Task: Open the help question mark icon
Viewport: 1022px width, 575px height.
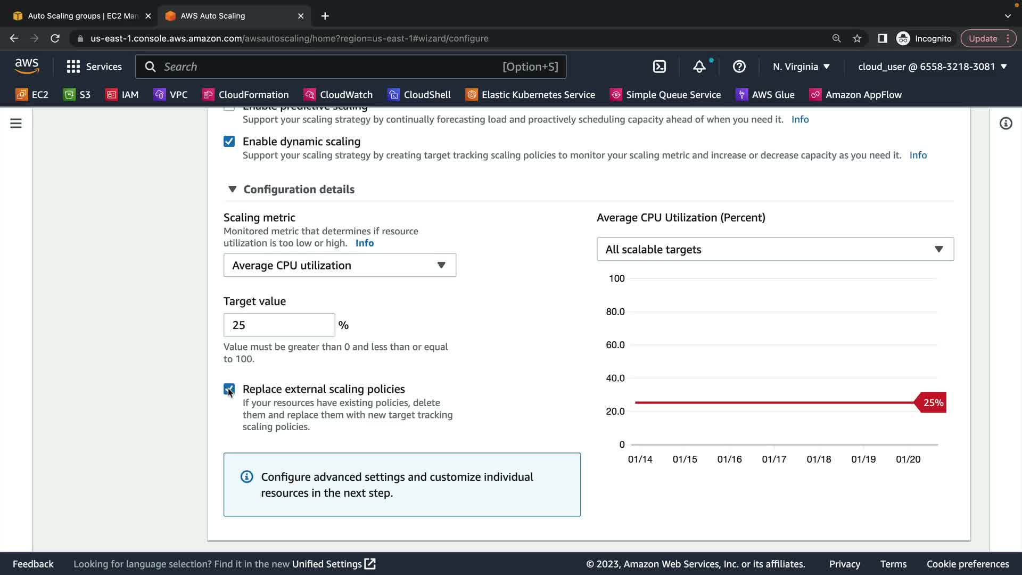Action: (739, 67)
